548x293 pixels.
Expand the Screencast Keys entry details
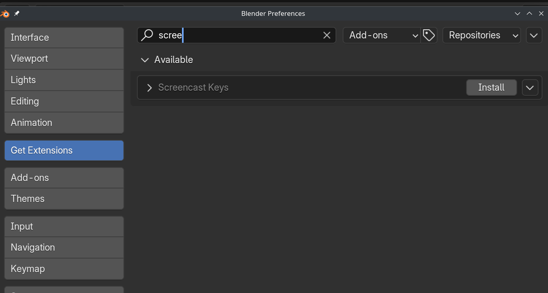coord(149,88)
